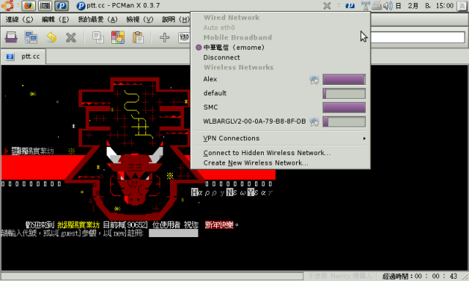
Task: Click the address bar input field
Action: click(418, 37)
